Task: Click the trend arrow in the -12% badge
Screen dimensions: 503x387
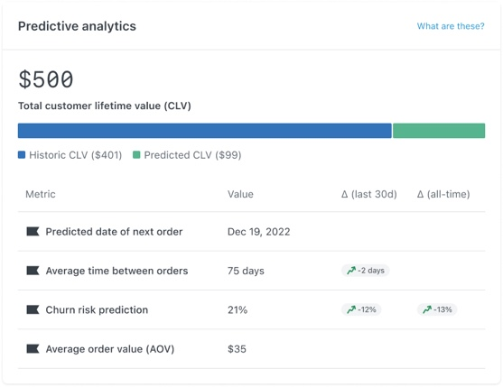Action: [351, 309]
